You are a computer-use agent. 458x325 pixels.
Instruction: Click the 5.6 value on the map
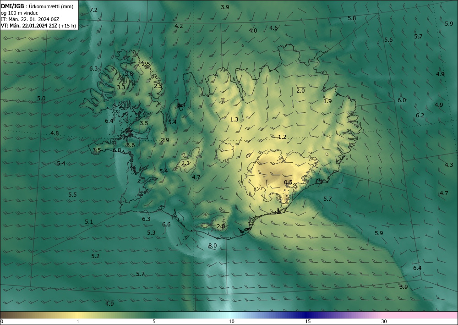pyautogui.click(x=388, y=40)
